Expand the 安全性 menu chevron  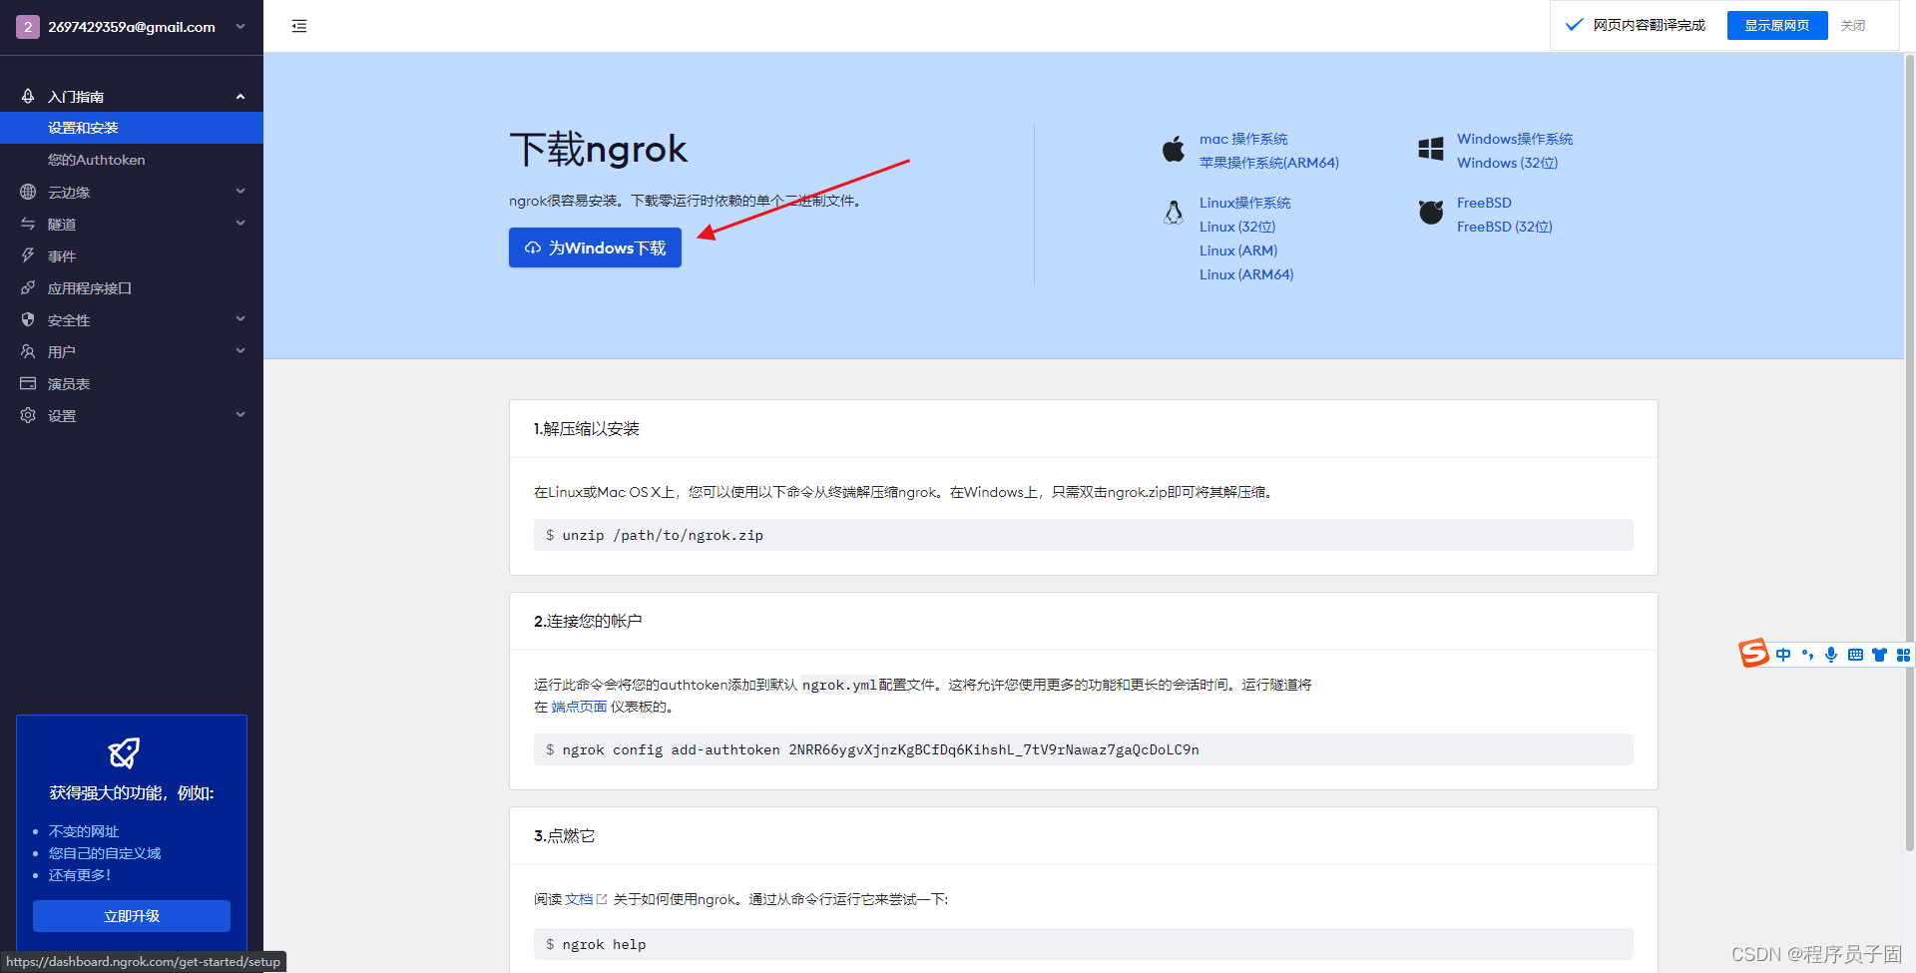pos(240,319)
